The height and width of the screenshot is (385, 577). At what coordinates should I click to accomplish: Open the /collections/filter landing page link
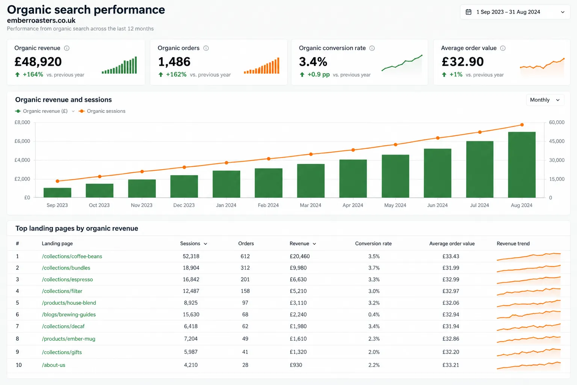(x=62, y=291)
